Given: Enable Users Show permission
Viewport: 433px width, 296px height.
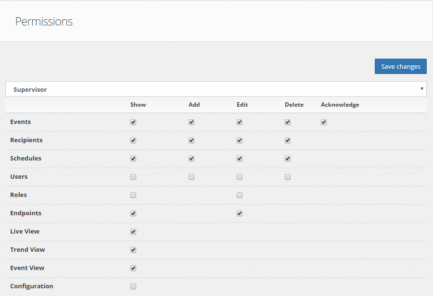Looking at the screenshot, I should [x=133, y=177].
